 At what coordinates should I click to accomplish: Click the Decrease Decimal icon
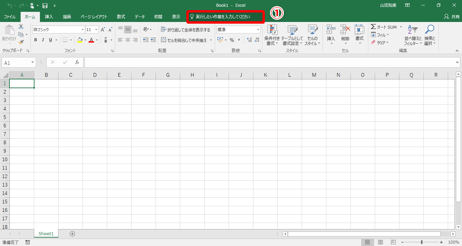coord(257,40)
